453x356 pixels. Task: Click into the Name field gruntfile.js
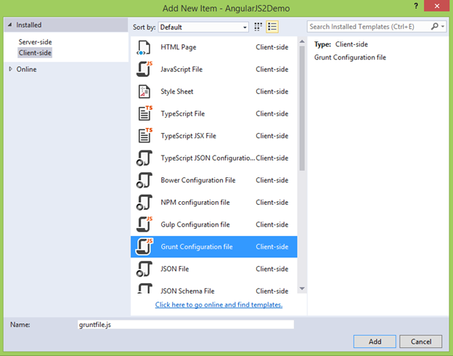[x=186, y=325]
